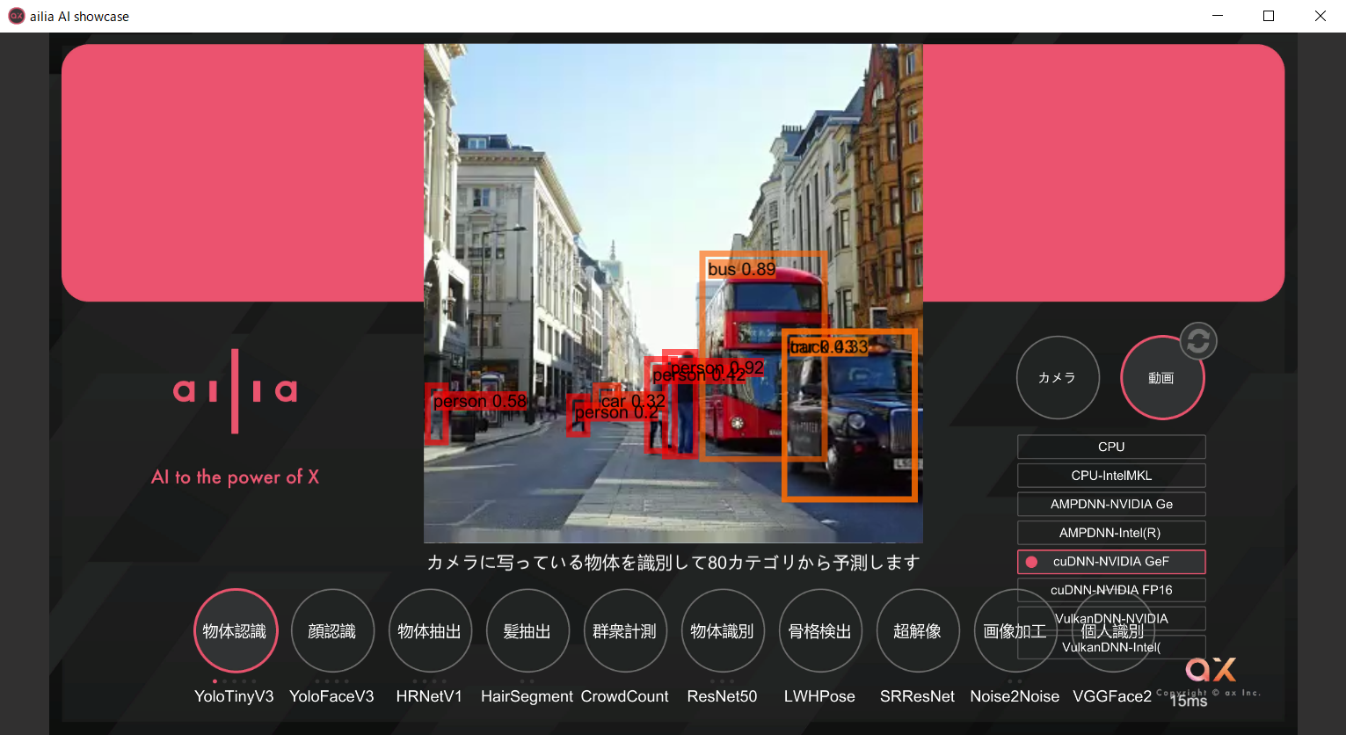Switch input source to 動画
This screenshot has width=1346, height=735.
coord(1161,378)
